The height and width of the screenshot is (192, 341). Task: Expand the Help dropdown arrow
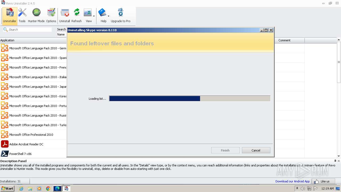pyautogui.click(x=108, y=16)
